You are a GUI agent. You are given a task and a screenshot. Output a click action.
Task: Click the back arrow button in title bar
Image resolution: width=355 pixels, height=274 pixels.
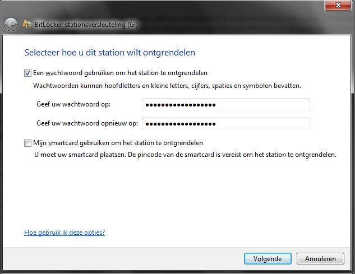11,25
